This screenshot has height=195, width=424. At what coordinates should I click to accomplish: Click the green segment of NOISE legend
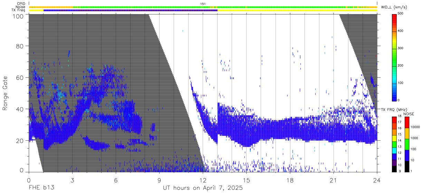point(407,144)
